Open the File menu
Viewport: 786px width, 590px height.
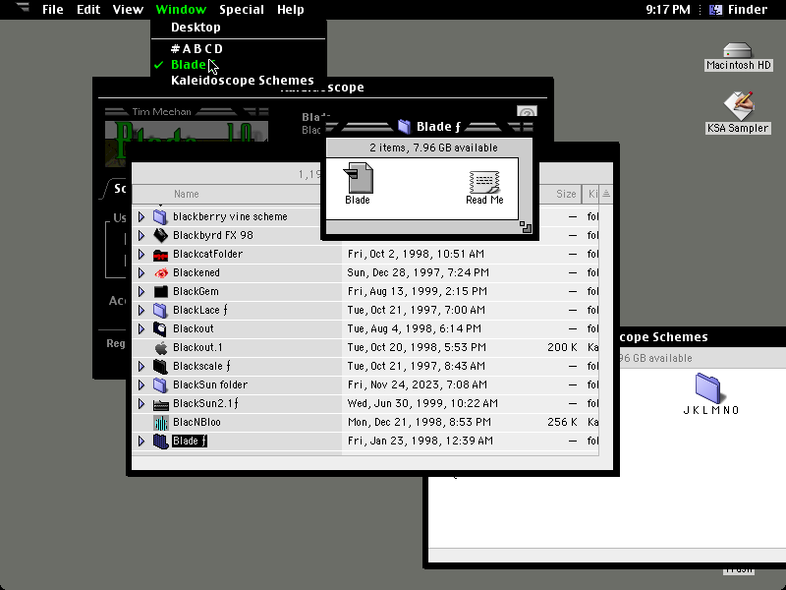pos(53,10)
